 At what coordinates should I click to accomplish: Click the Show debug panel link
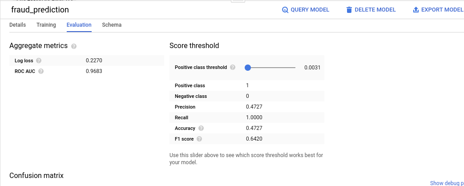click(x=447, y=183)
